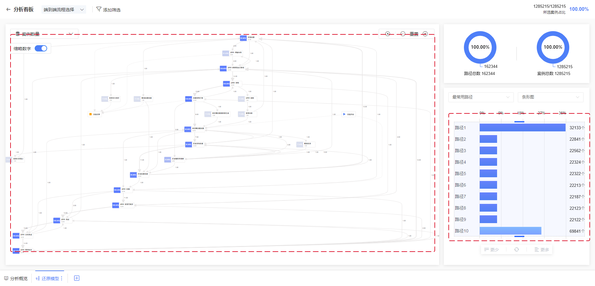Zoom out using the minus circle icon
Viewport: 595px width, 286px height.
click(x=403, y=34)
